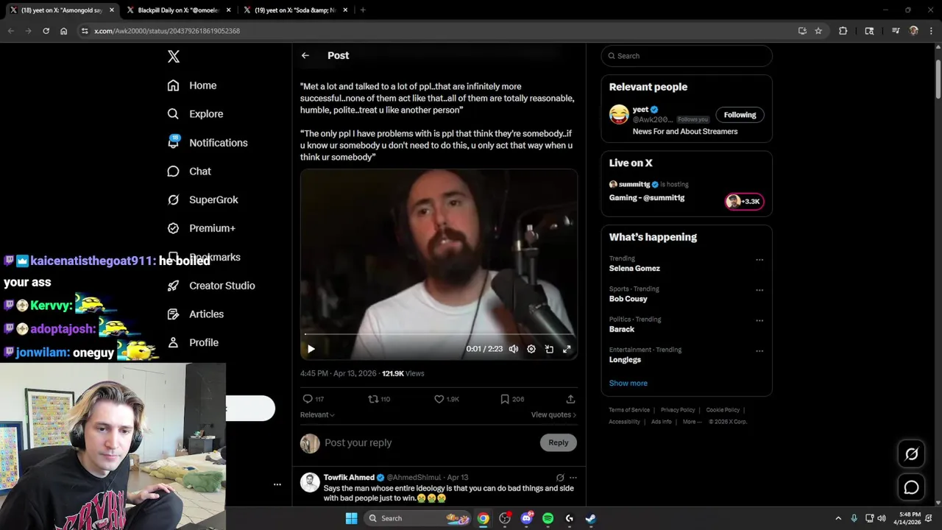The height and width of the screenshot is (530, 942).
Task: Open more options for Bob Cousy trend
Action: pyautogui.click(x=759, y=290)
